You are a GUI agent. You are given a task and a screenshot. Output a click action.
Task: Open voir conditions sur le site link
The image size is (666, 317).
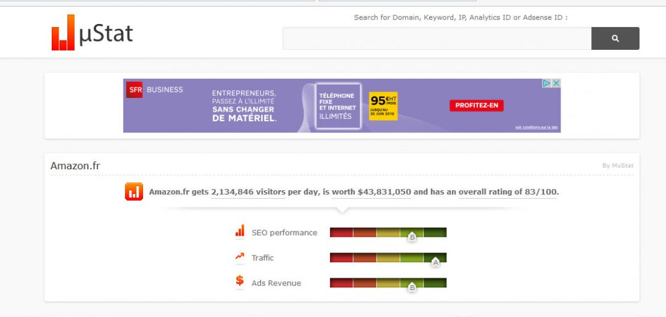click(x=536, y=127)
